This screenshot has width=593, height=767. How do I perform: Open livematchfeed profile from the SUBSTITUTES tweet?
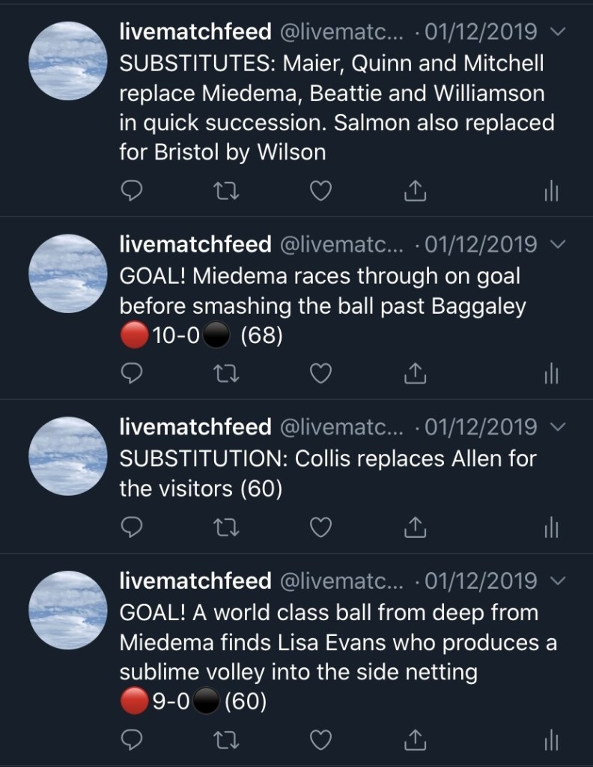click(x=67, y=61)
